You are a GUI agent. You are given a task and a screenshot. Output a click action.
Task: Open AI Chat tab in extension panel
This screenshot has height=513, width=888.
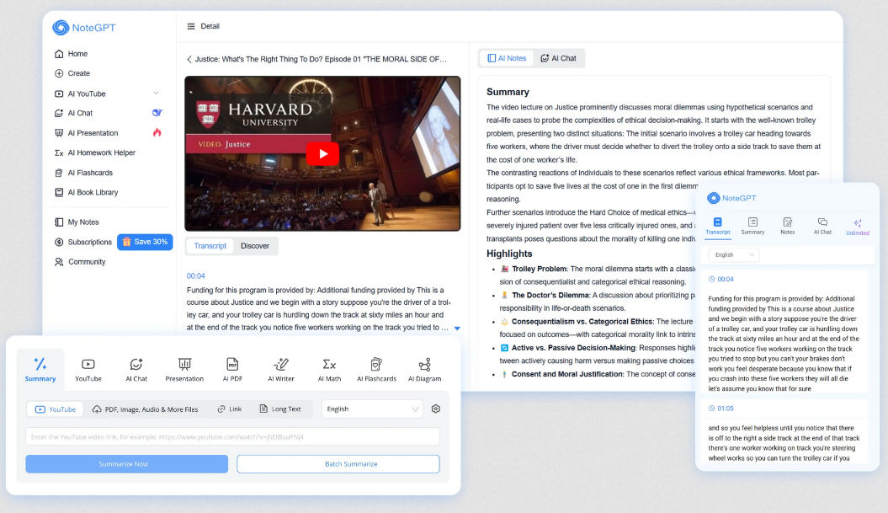coord(822,226)
